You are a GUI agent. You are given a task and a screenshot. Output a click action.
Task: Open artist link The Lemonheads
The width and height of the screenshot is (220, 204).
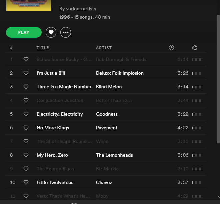click(x=114, y=155)
